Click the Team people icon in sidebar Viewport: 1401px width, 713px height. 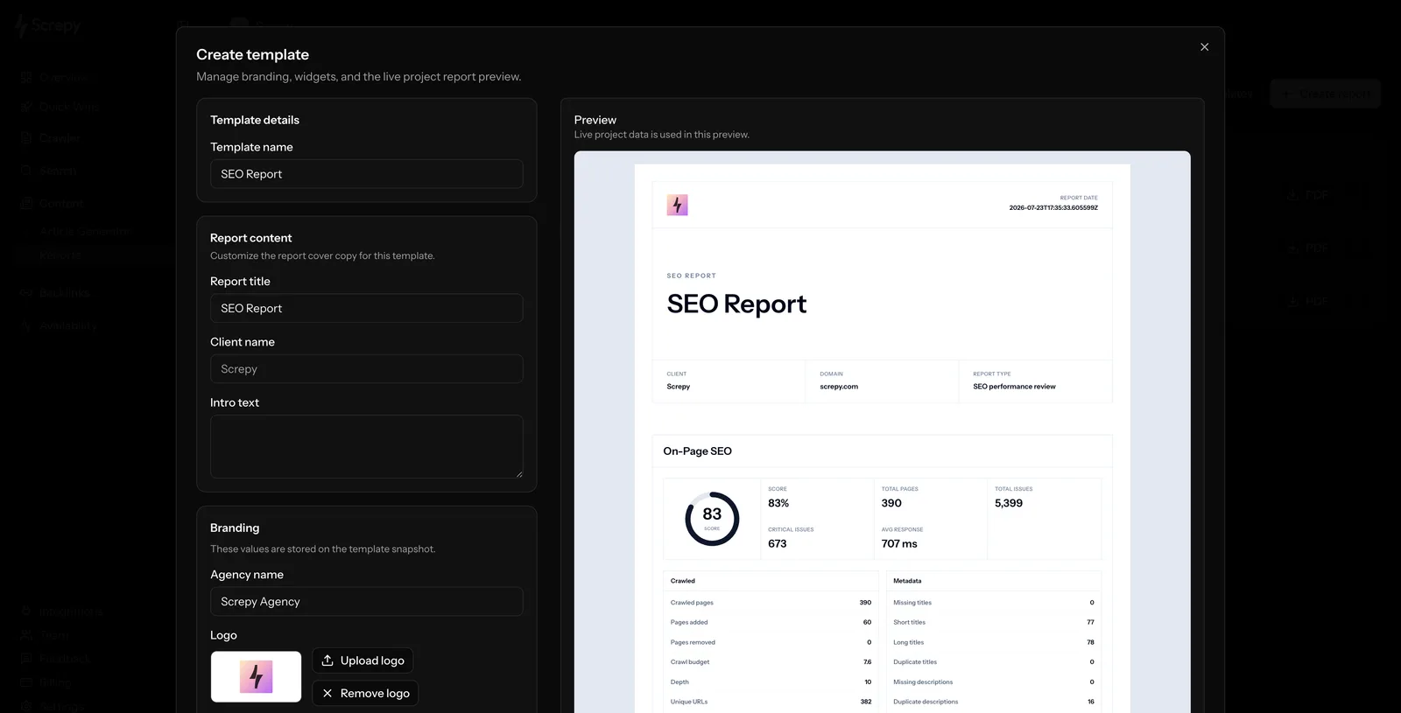26,635
